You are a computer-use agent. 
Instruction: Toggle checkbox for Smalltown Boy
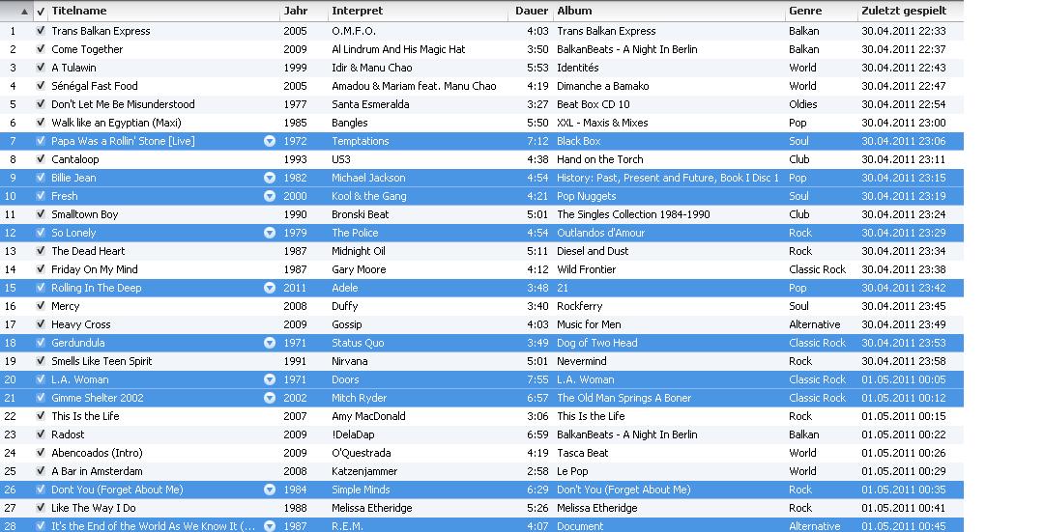point(41,214)
